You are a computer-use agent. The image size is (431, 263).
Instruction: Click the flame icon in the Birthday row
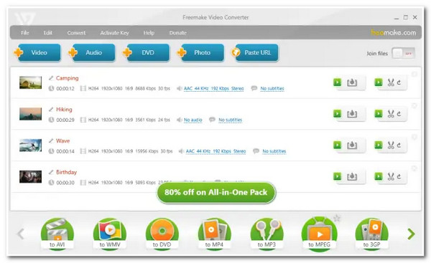(352, 176)
